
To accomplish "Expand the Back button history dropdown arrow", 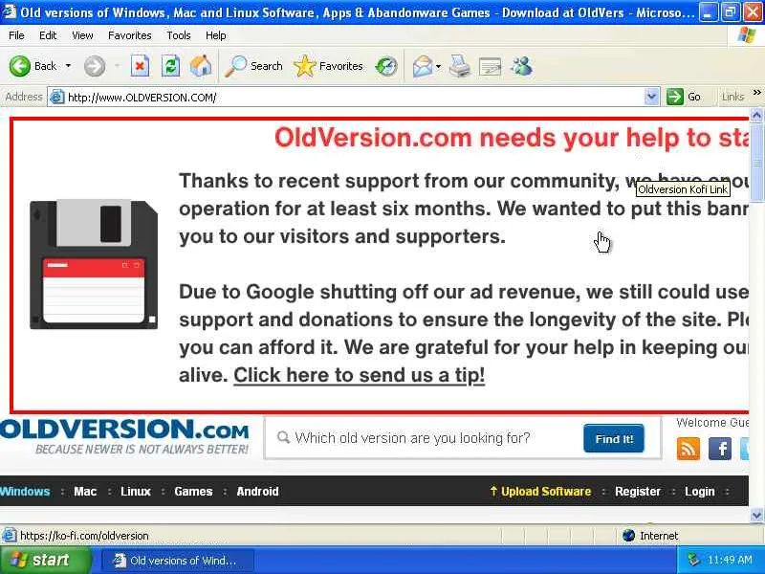I will (x=68, y=66).
